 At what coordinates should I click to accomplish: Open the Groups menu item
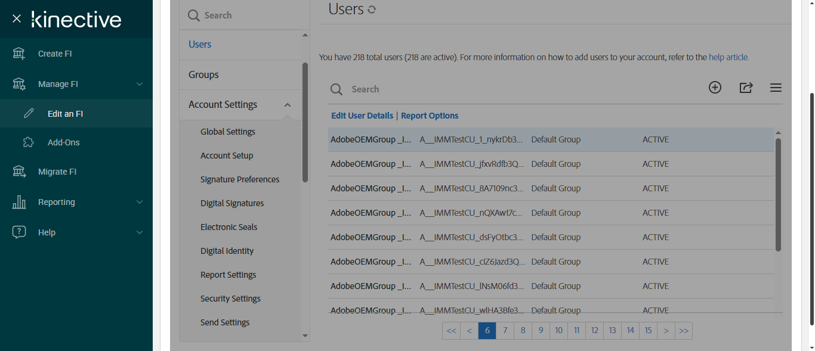(203, 74)
